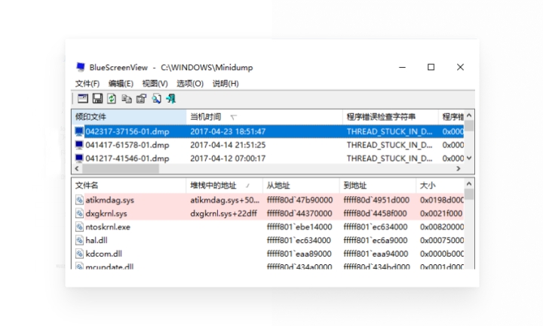Click crash time 2017-04-14 21:51:25
Viewport: 543px width, 326px height.
point(228,145)
